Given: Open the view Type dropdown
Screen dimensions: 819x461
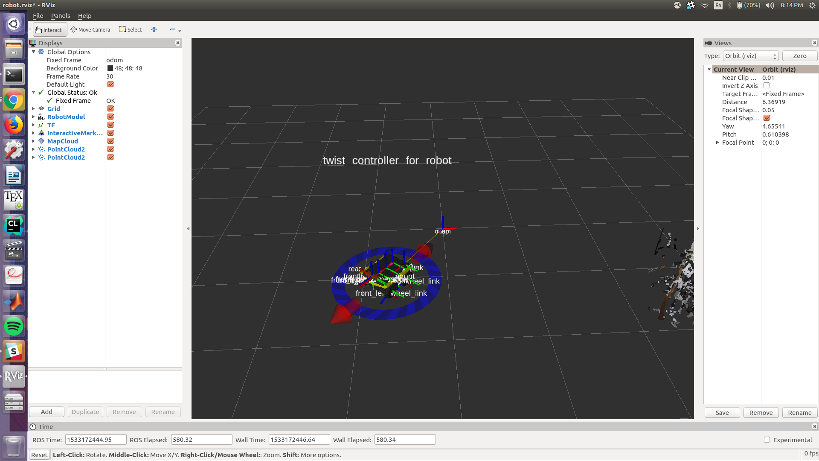Looking at the screenshot, I should point(750,56).
